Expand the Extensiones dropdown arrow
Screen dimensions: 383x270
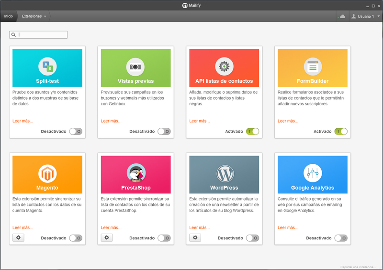coord(45,17)
